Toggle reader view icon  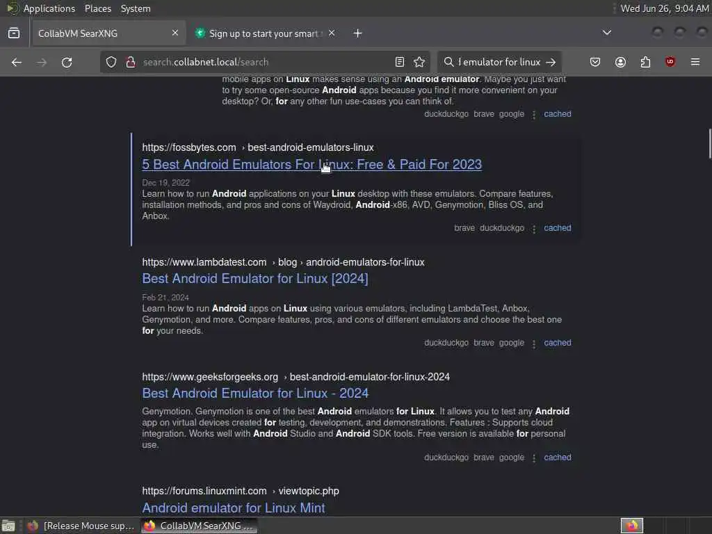pyautogui.click(x=400, y=62)
